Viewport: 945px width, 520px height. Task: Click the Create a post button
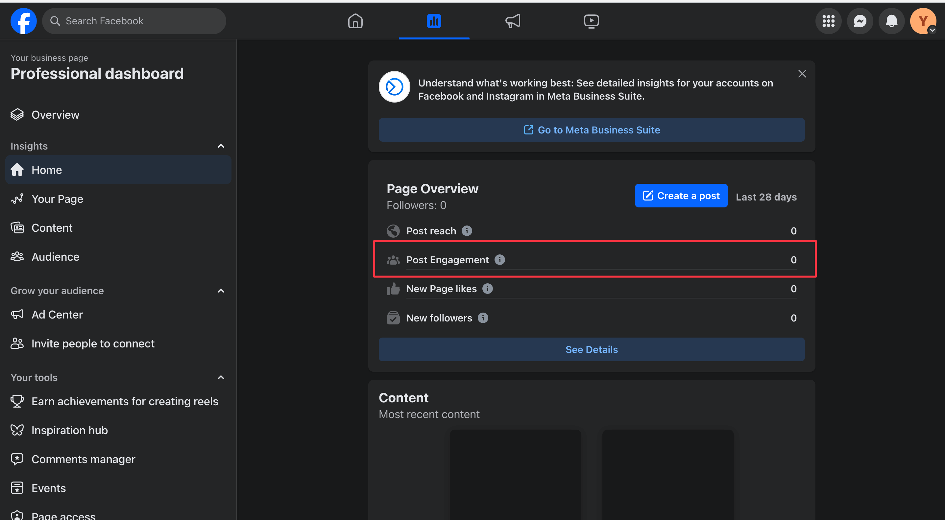click(x=681, y=196)
